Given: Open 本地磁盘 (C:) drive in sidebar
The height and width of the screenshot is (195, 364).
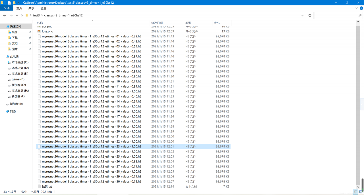Looking at the screenshot, I should [x=20, y=62].
